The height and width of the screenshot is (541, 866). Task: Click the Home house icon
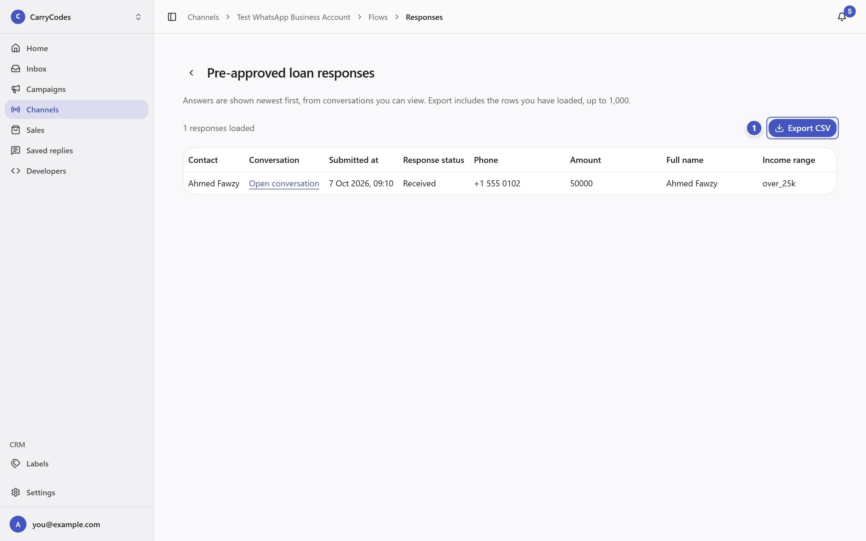[15, 48]
